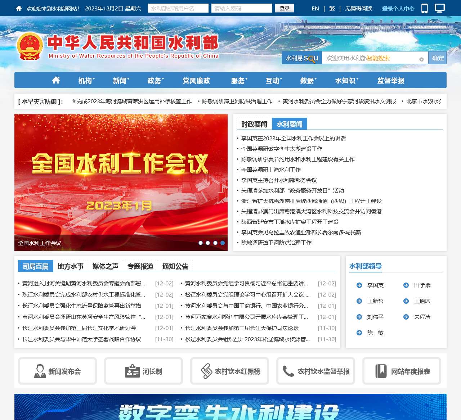Open 新闻发布会 spokesperson icon
Viewport: 461px width, 420px height.
(40, 371)
